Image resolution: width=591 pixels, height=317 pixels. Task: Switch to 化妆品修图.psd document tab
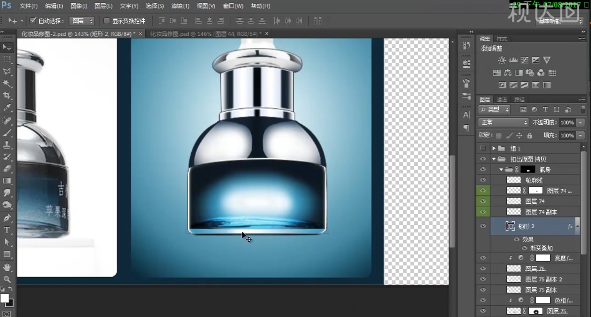pyautogui.click(x=206, y=34)
